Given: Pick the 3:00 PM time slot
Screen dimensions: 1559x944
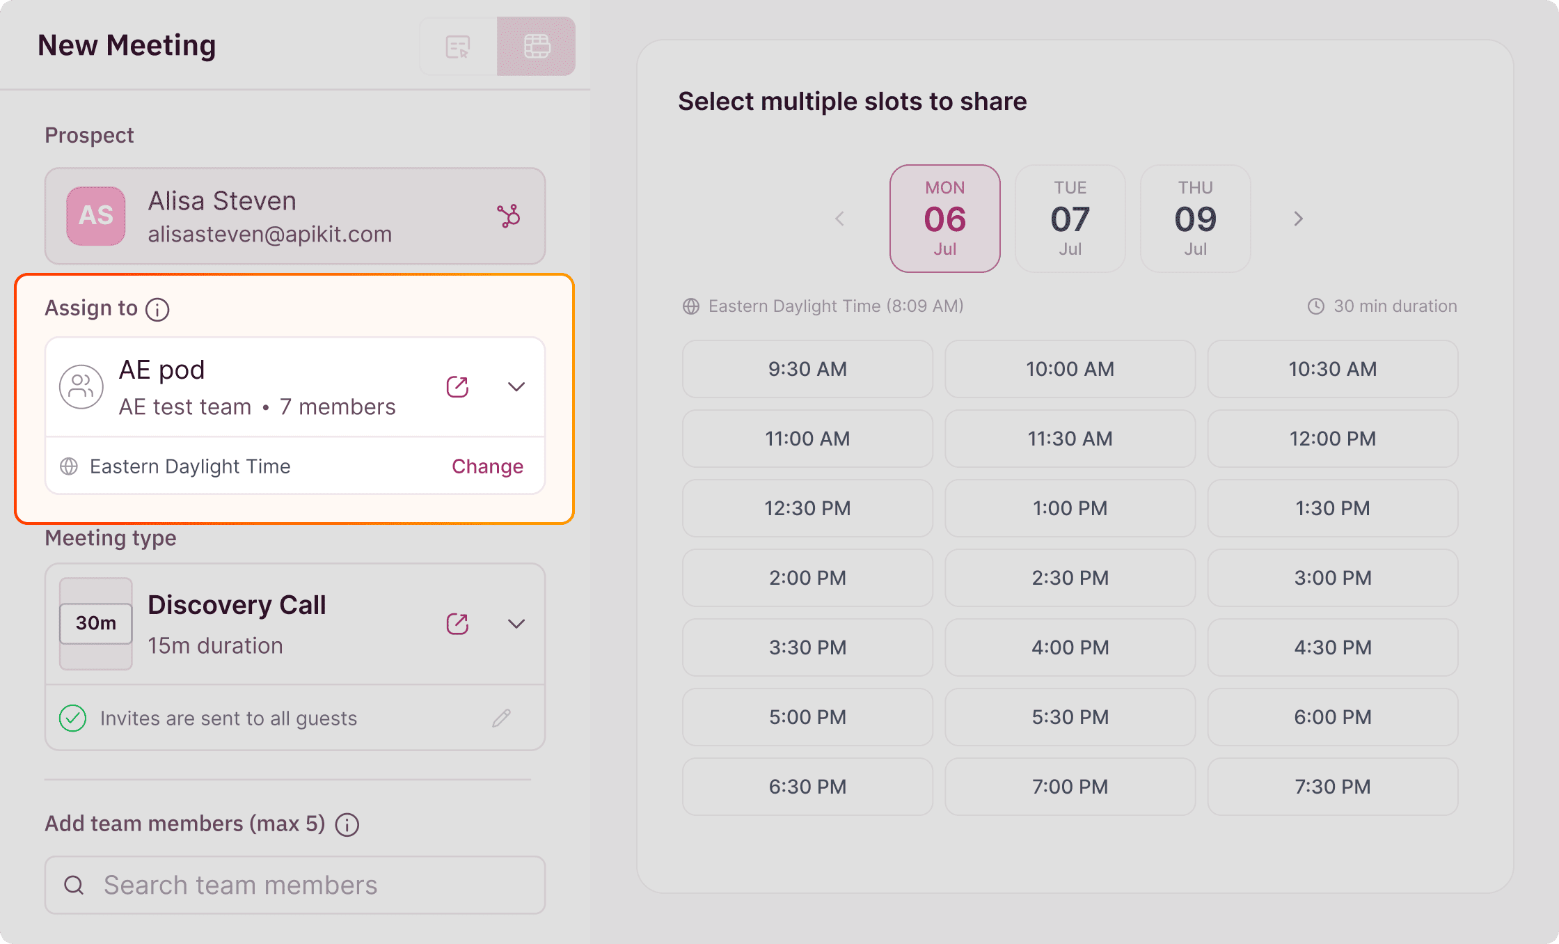Looking at the screenshot, I should coord(1333,578).
